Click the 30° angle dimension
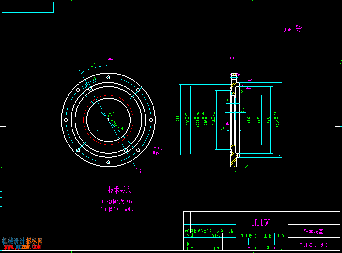Viewport: 342px width, 253px height. coord(93,65)
